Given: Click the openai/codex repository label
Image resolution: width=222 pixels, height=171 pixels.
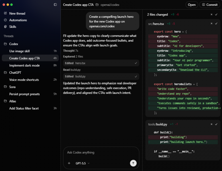Looking at the screenshot, I should 110,5.
